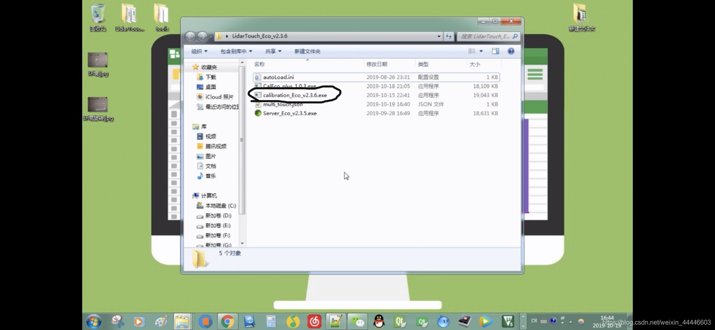Open QQ penguin icon in the taskbar

coord(379,321)
